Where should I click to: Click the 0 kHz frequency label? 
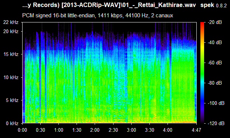(x=12, y=123)
